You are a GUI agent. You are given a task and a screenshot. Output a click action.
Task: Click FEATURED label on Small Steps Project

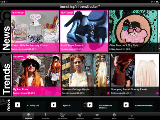pyautogui.click(x=67, y=13)
